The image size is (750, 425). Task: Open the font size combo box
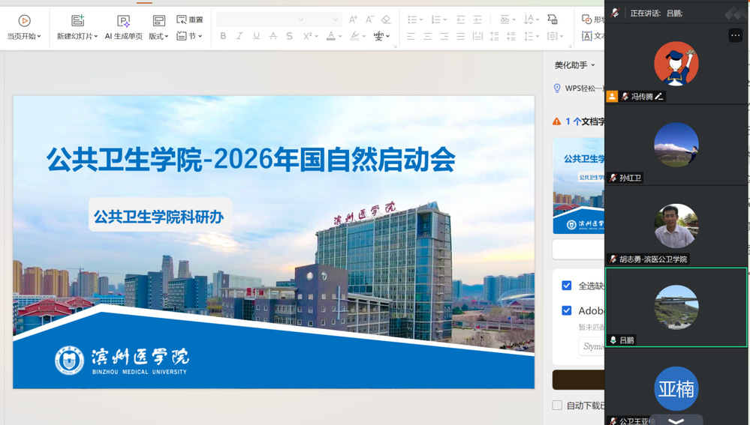pos(324,19)
